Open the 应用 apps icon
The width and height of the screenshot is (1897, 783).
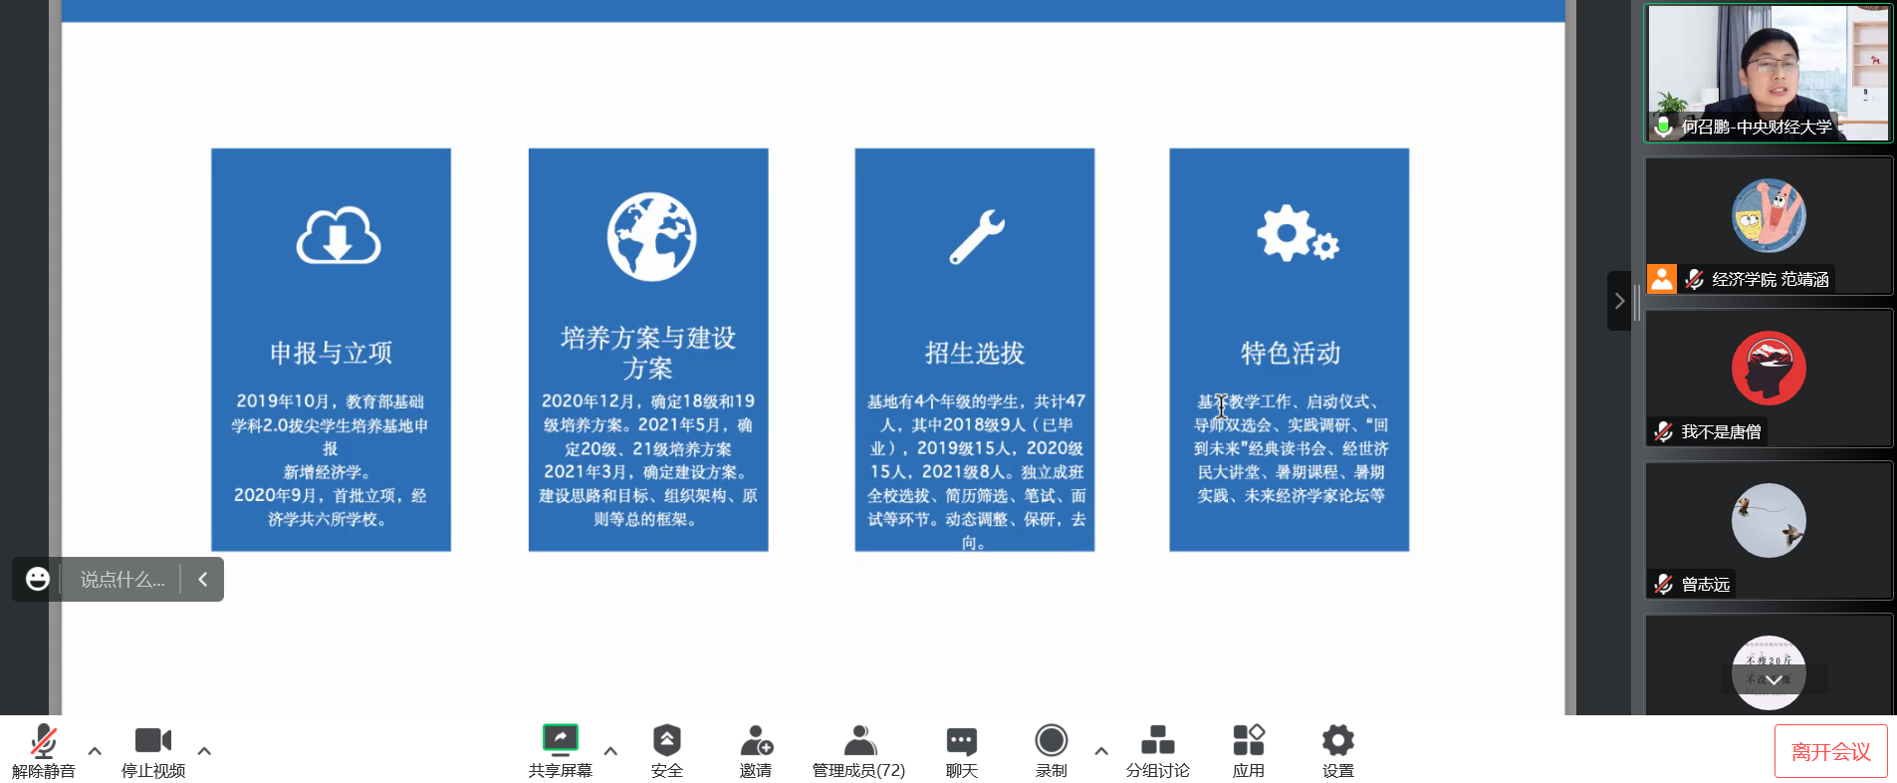pyautogui.click(x=1248, y=742)
